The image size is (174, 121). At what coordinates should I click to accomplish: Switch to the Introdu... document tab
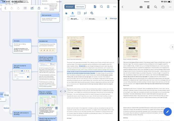pyautogui.click(x=91, y=19)
